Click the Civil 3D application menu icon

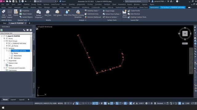point(2,1)
